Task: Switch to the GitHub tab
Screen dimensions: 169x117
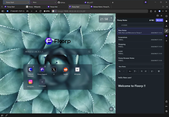Action: click(x=70, y=2)
